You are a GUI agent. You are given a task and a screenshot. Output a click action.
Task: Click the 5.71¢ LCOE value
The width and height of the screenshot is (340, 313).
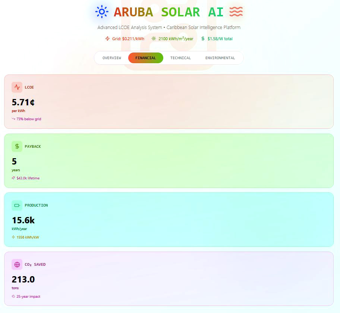(23, 102)
